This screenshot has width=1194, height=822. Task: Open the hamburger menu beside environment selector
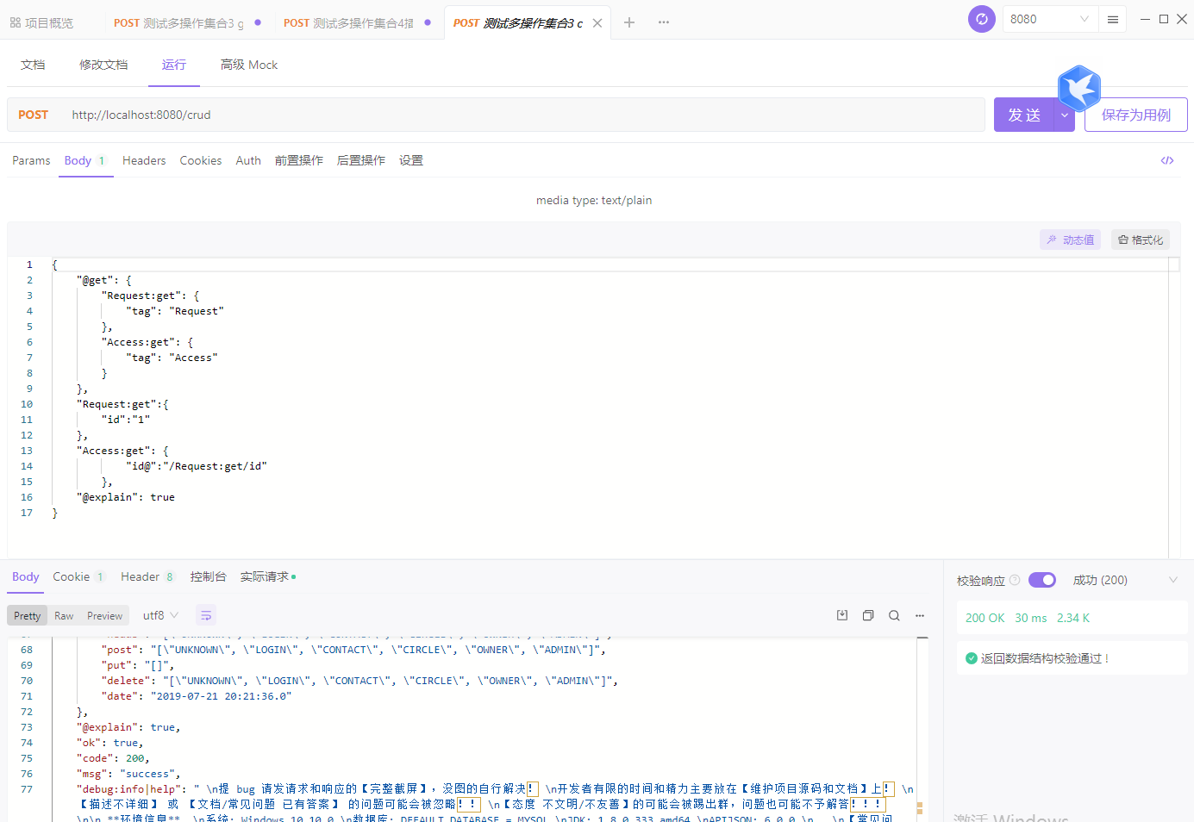pyautogui.click(x=1113, y=19)
